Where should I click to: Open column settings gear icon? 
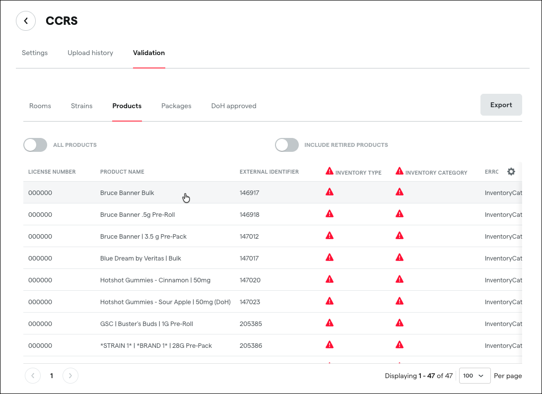[511, 171]
